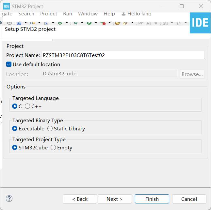Click the IDE icon in the title bar
This screenshot has width=211, height=210.
[x=7, y=6]
